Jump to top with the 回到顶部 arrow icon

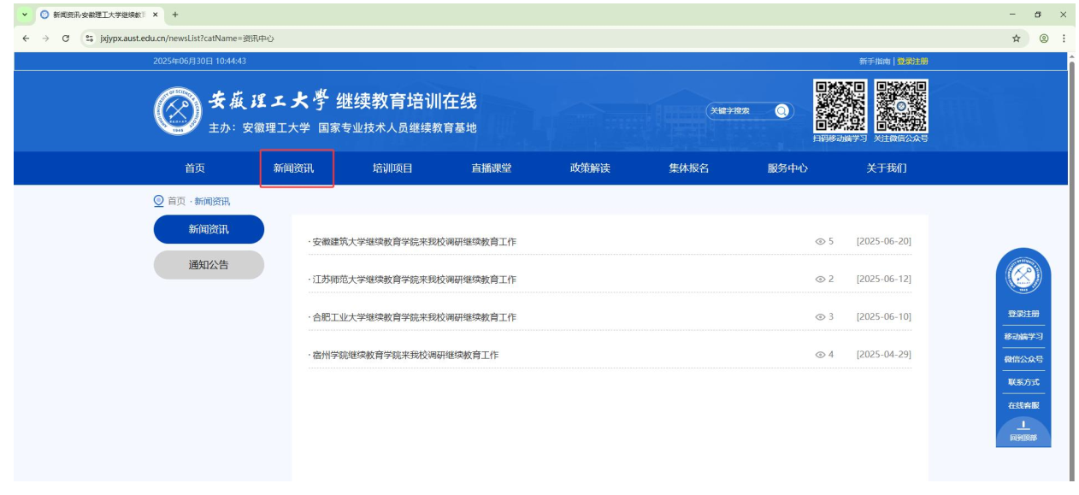point(1023,426)
